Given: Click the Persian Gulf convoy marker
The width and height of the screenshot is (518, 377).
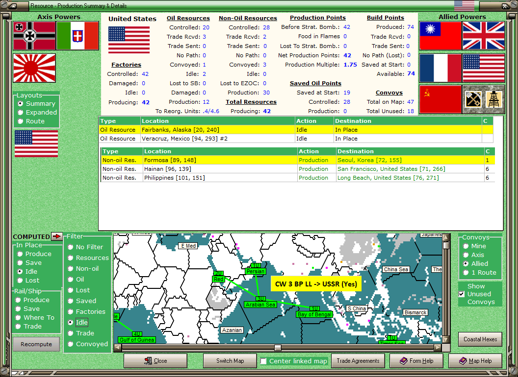Looking at the screenshot, I should coord(256,269).
